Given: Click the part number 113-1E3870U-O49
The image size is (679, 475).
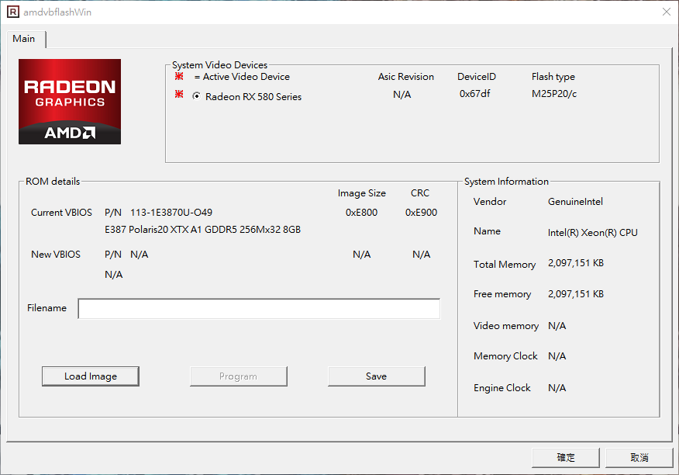Looking at the screenshot, I should tap(171, 213).
